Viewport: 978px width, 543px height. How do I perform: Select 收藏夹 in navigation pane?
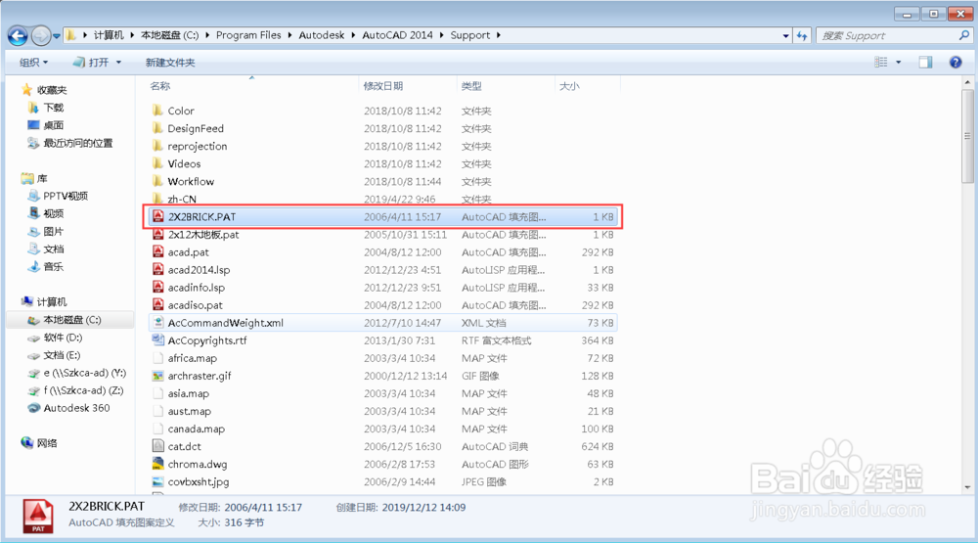pos(51,90)
